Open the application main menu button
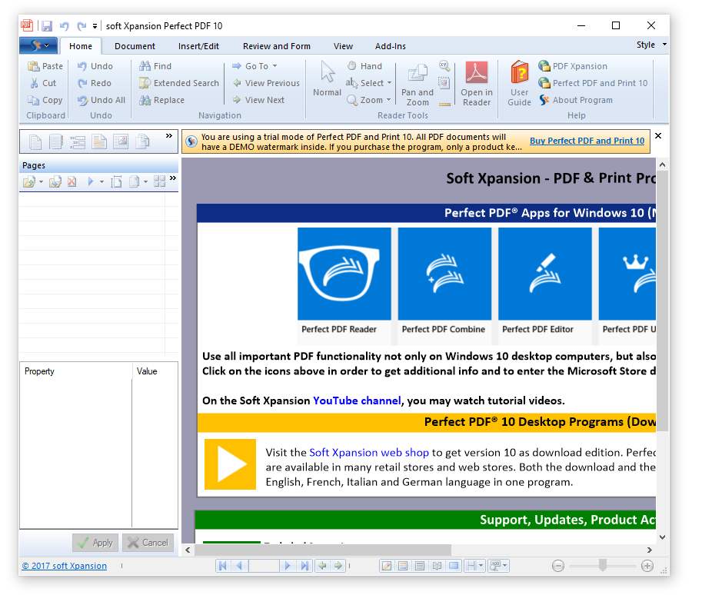 (x=38, y=45)
